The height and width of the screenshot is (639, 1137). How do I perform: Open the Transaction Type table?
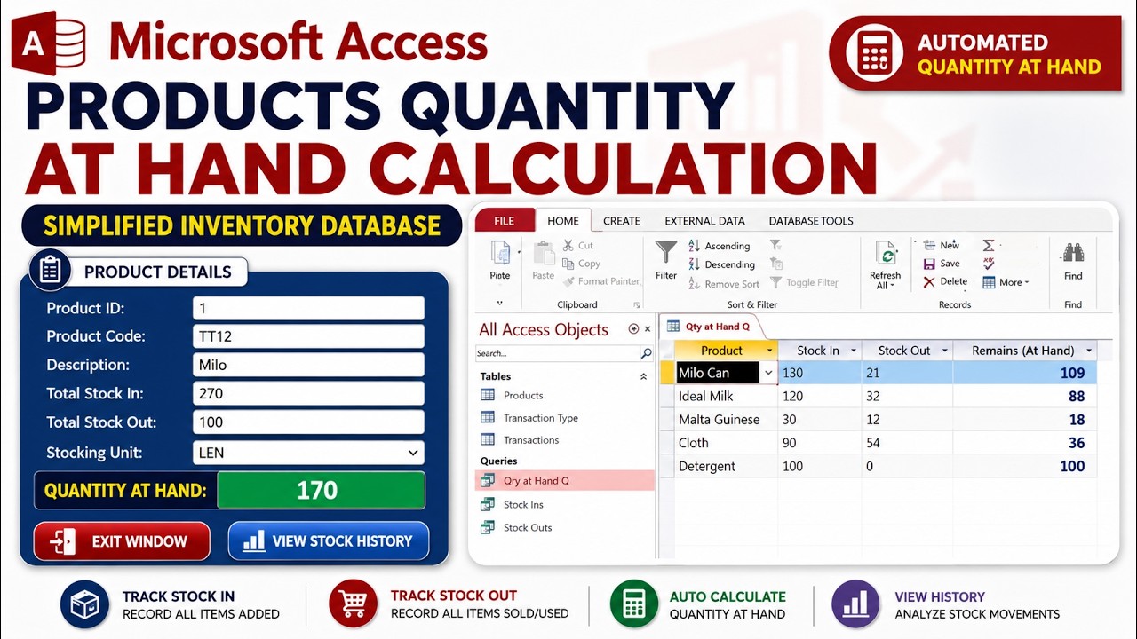click(x=540, y=418)
